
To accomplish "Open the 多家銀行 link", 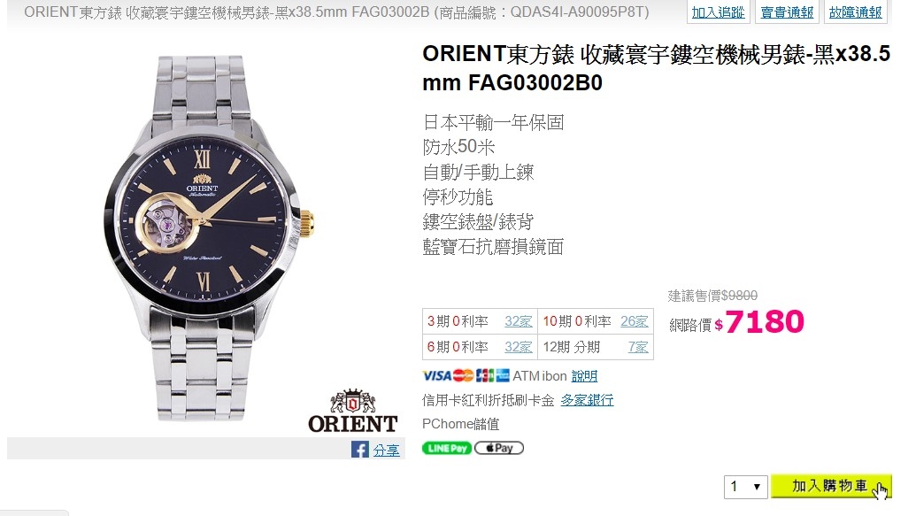I will pyautogui.click(x=587, y=400).
